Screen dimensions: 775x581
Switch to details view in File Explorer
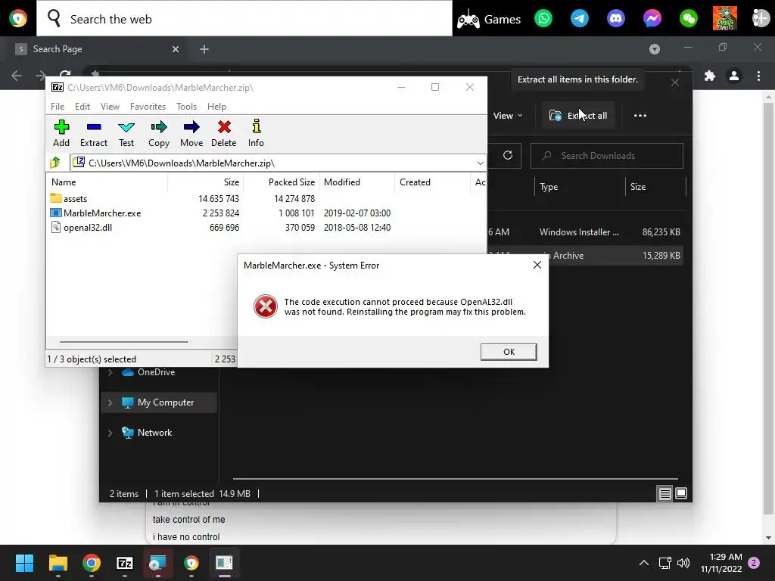(x=665, y=493)
